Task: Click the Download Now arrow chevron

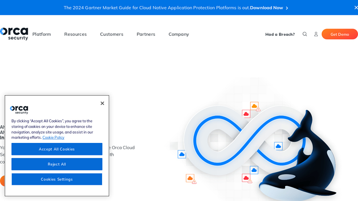Action: click(x=287, y=8)
